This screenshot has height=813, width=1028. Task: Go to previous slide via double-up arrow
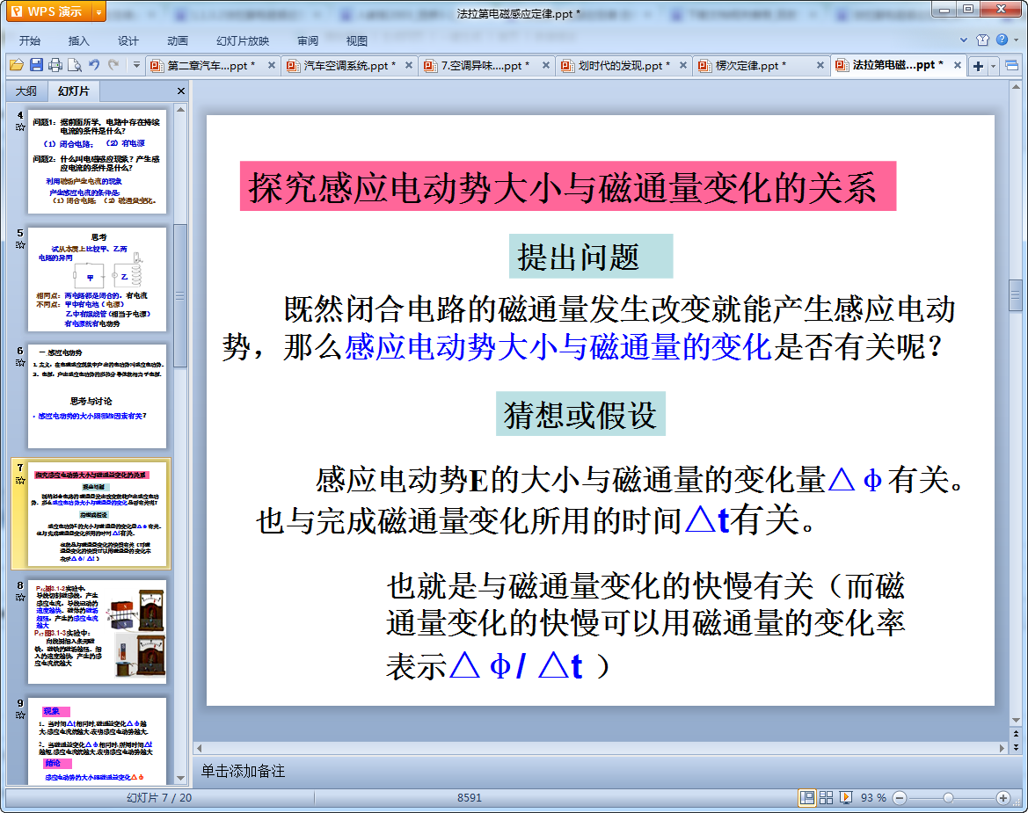coord(1016,735)
